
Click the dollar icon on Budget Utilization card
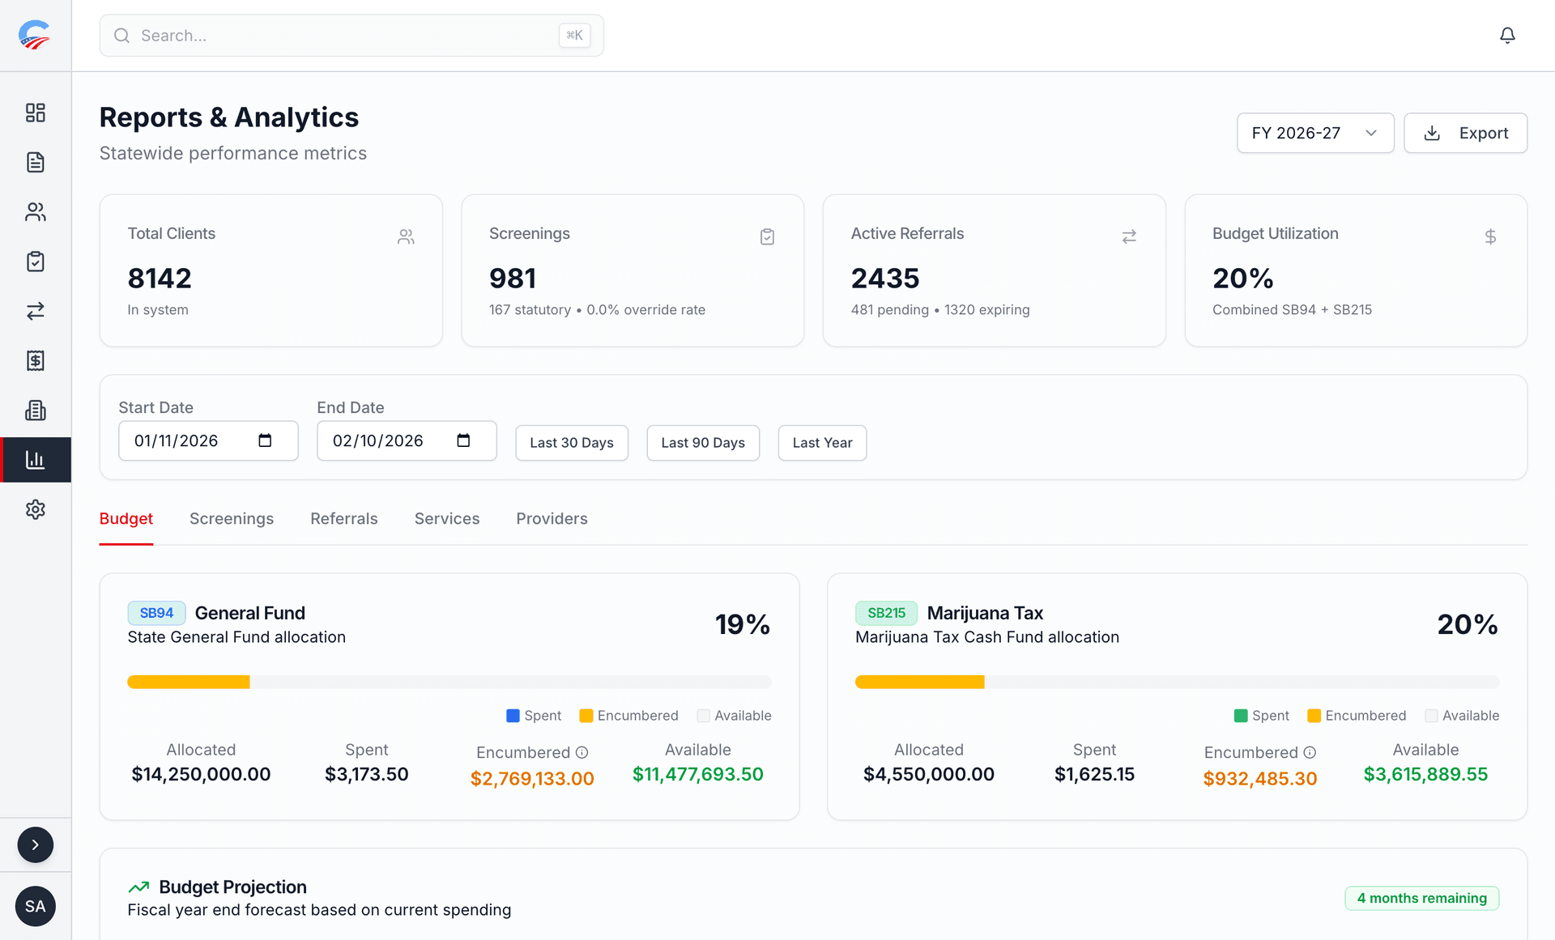pos(1490,236)
